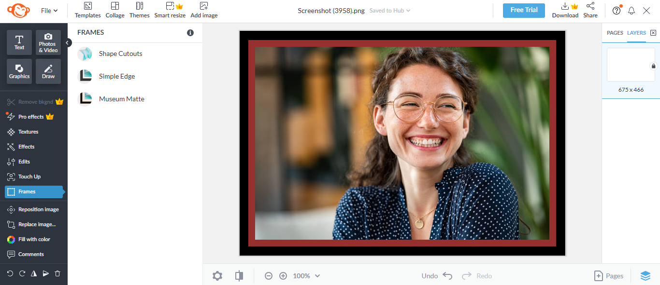Select the Photos & Video tool

tap(48, 42)
